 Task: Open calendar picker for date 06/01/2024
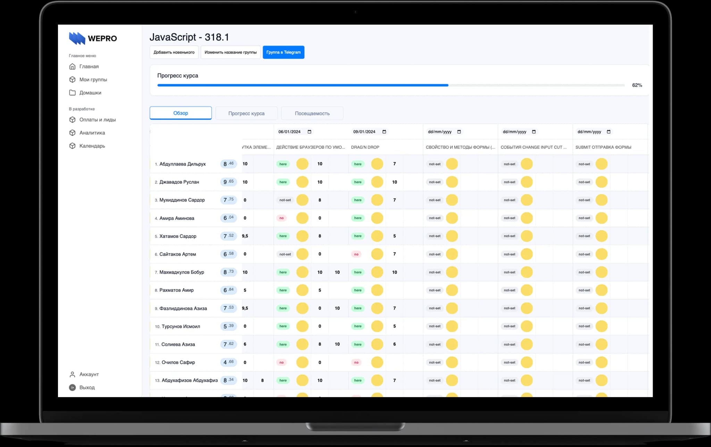click(x=309, y=132)
